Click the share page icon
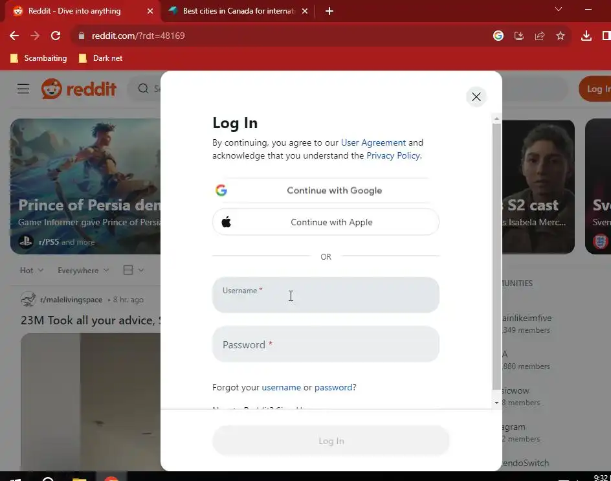The height and width of the screenshot is (481, 611). pyautogui.click(x=540, y=36)
